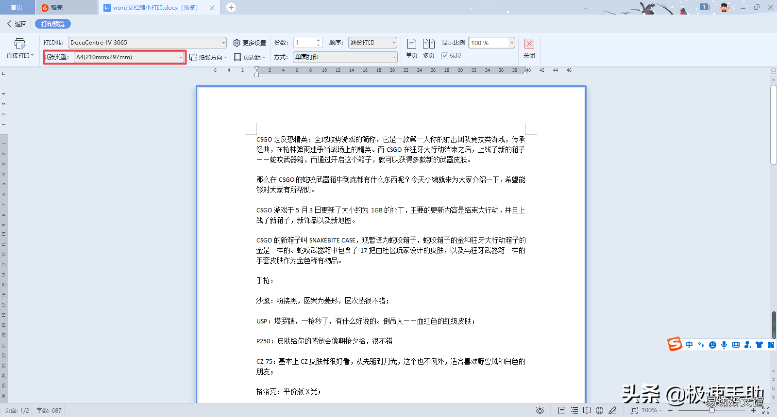777x417 pixels.
Task: Switch to Single Page (单页) preview
Action: [x=412, y=49]
